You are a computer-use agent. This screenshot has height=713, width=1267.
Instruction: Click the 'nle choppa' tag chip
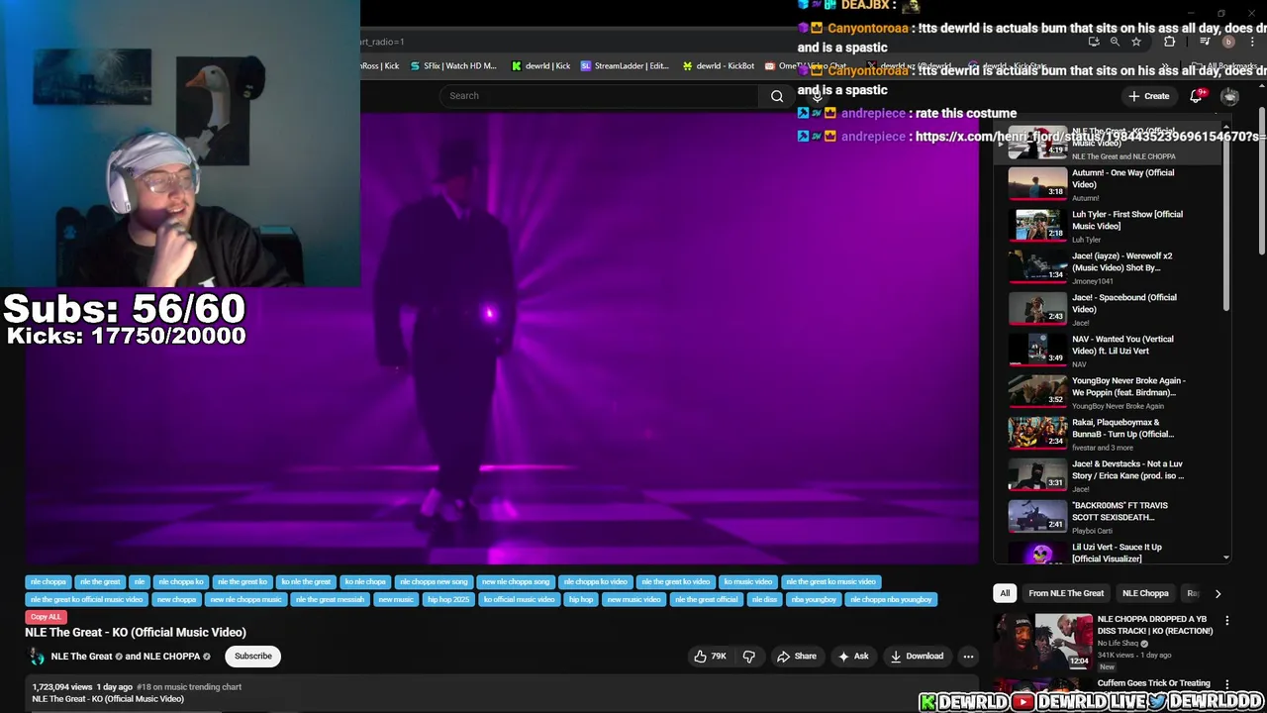(x=48, y=582)
